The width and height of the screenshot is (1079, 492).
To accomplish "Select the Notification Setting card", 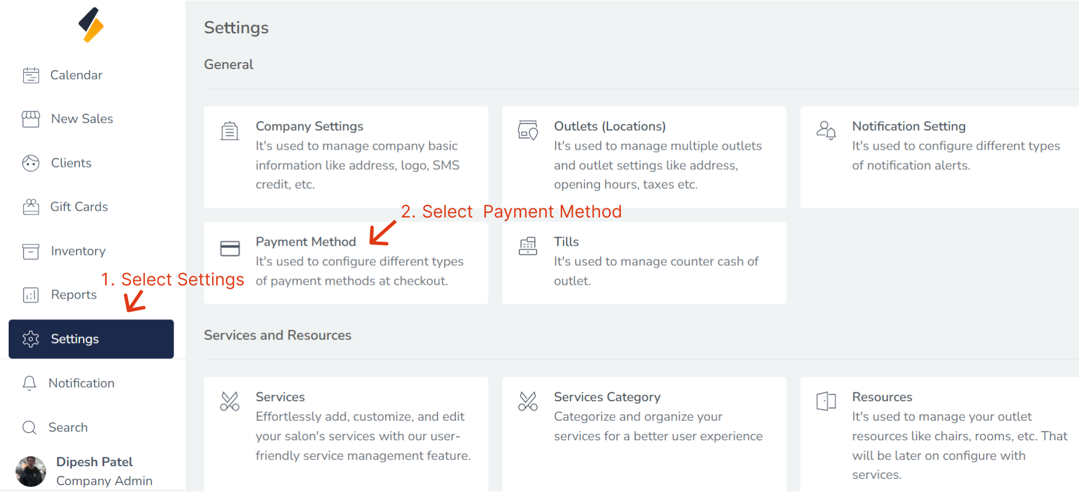I will pyautogui.click(x=940, y=157).
